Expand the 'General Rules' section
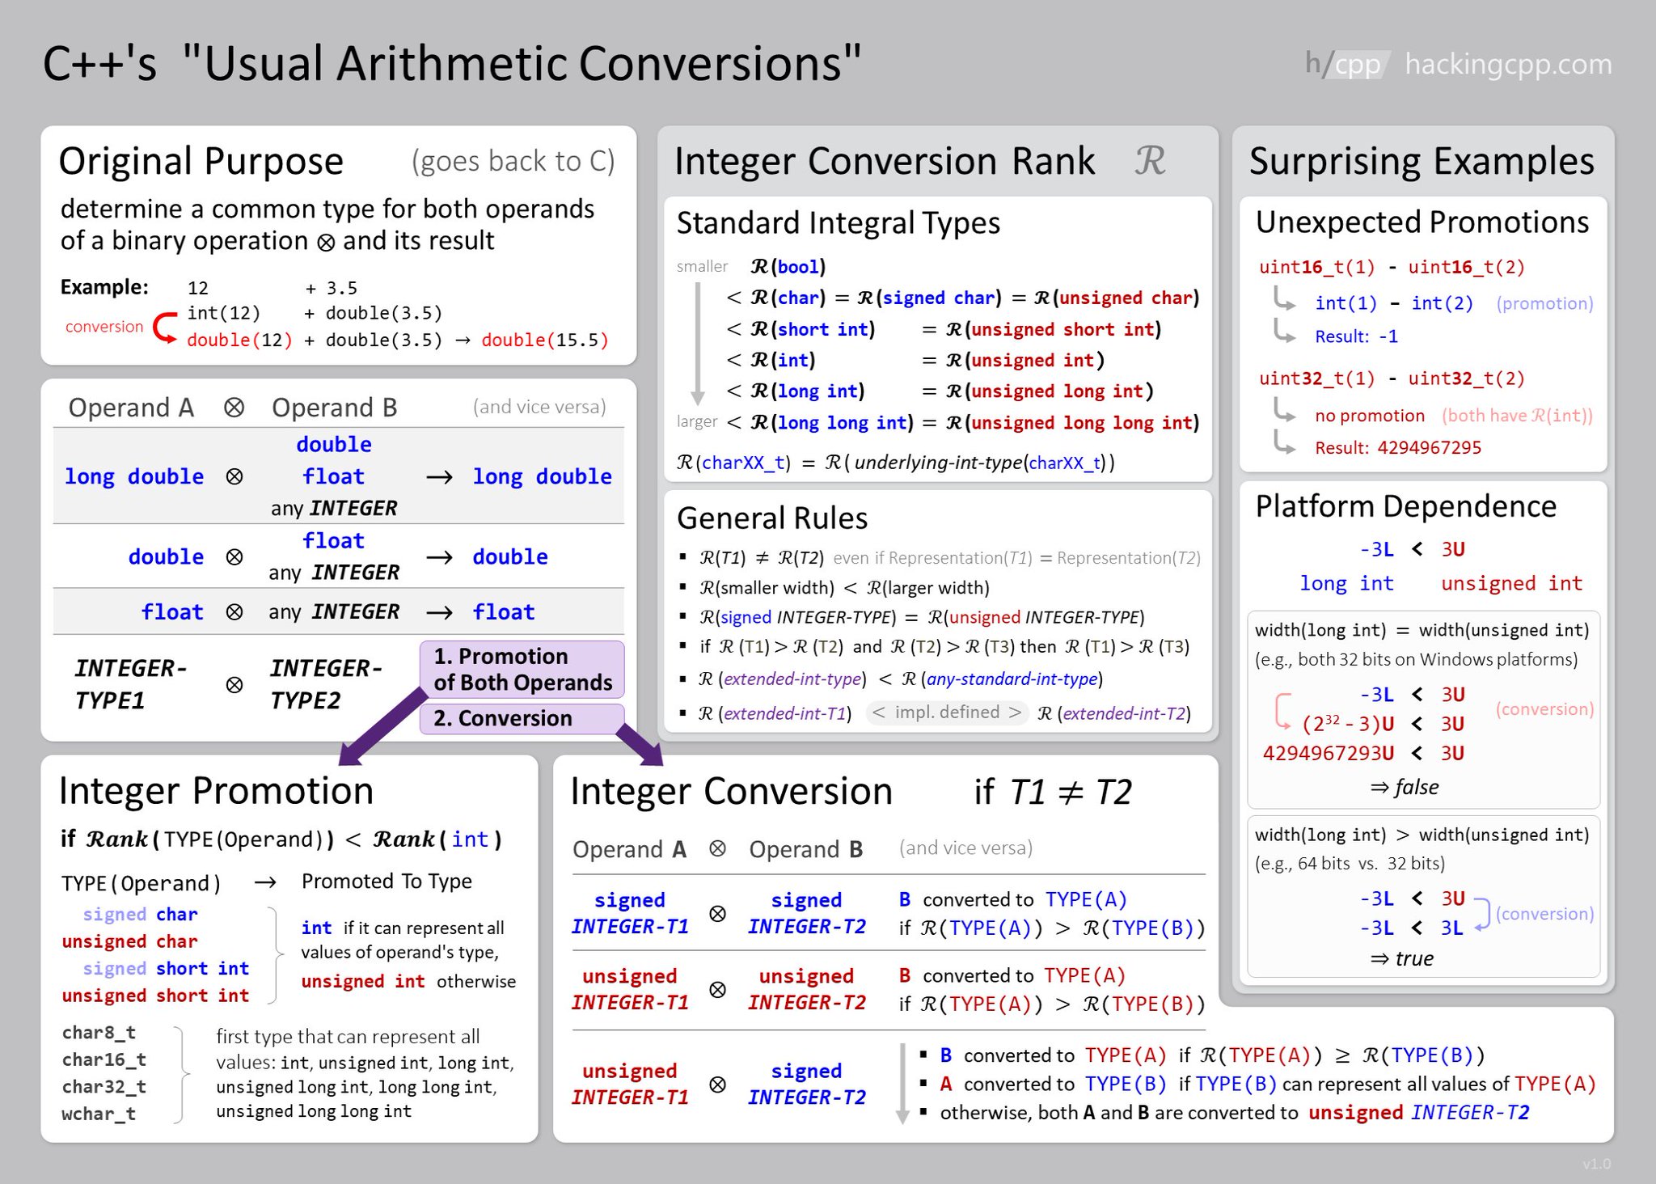The image size is (1656, 1184). point(771,518)
